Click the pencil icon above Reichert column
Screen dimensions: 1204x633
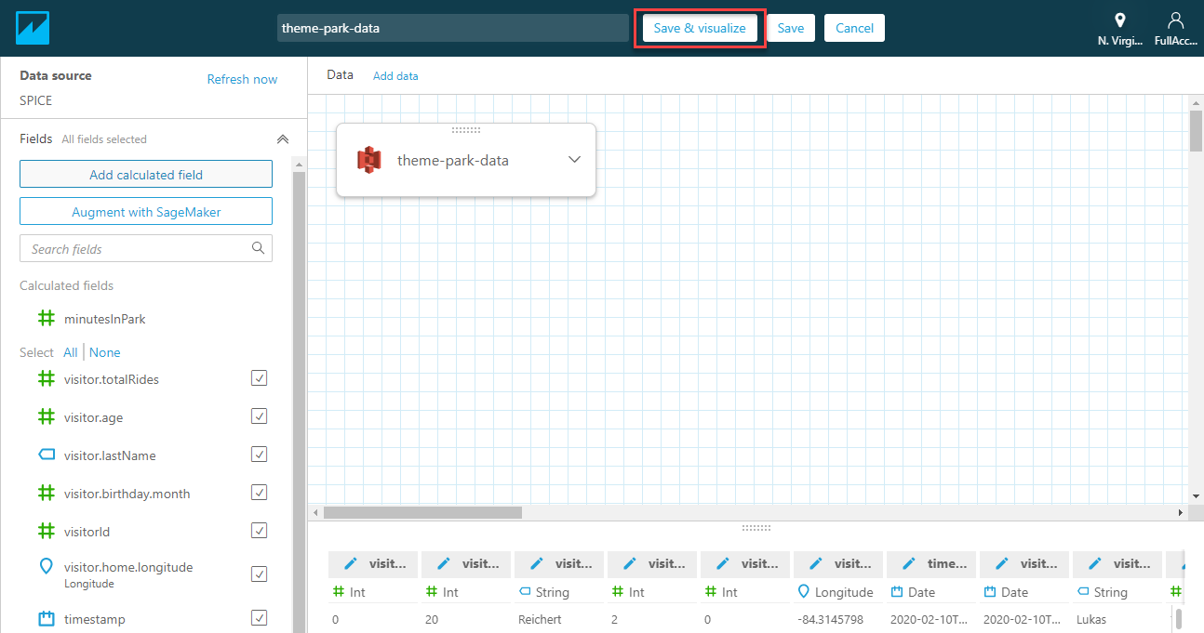[537, 563]
